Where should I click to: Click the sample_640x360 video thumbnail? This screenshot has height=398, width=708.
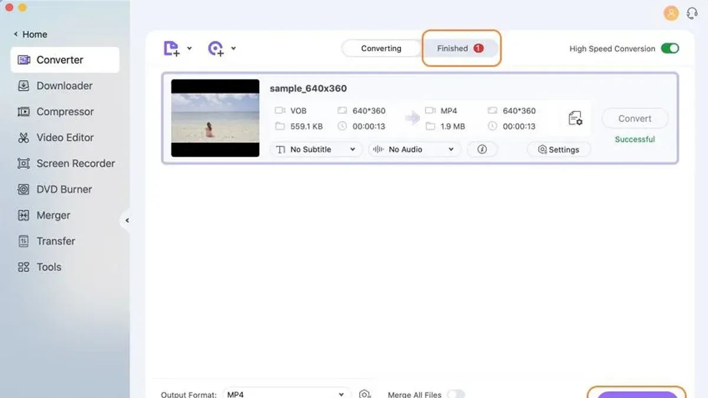[215, 118]
